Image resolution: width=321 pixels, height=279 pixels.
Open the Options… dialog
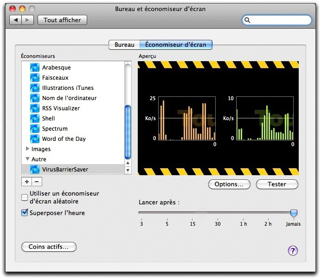[229, 184]
